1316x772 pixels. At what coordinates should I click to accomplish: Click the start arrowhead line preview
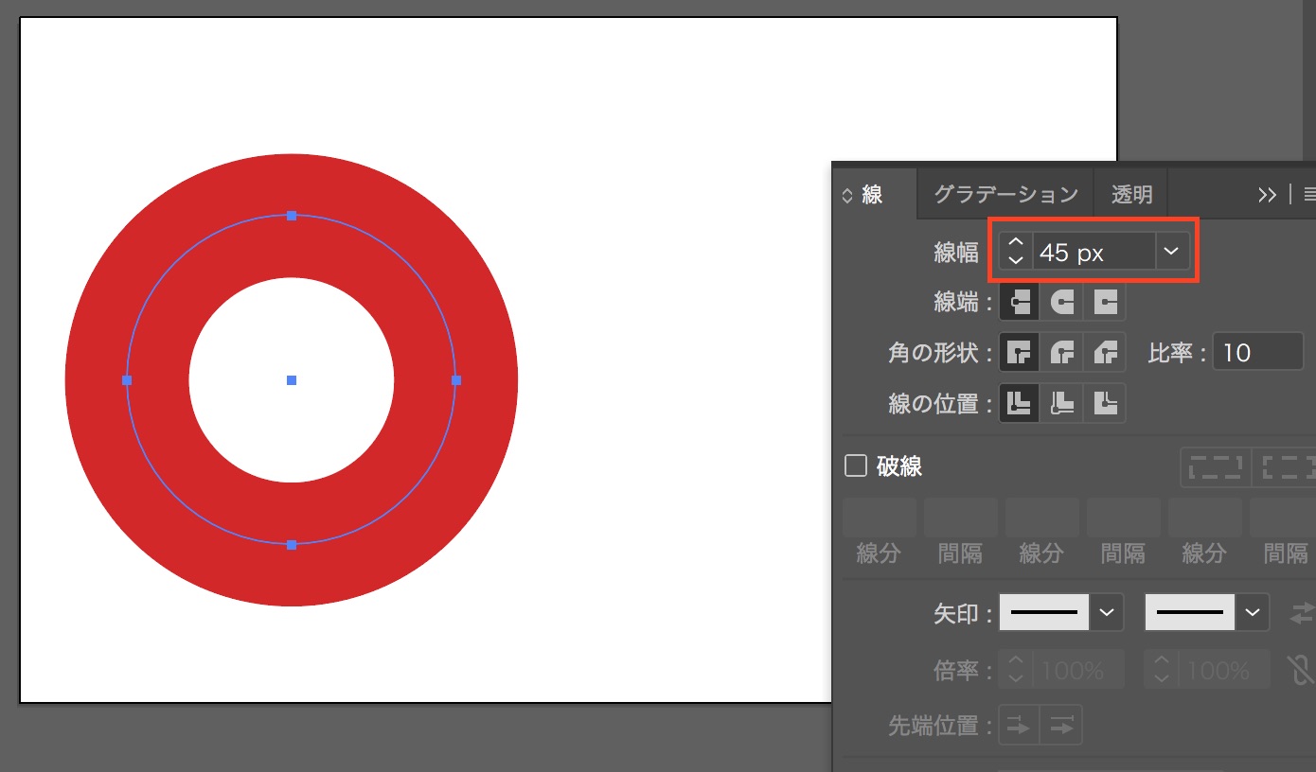click(1045, 613)
